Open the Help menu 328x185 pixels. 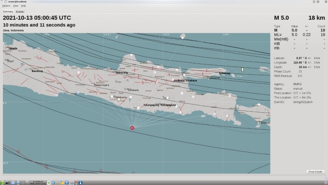click(23, 6)
